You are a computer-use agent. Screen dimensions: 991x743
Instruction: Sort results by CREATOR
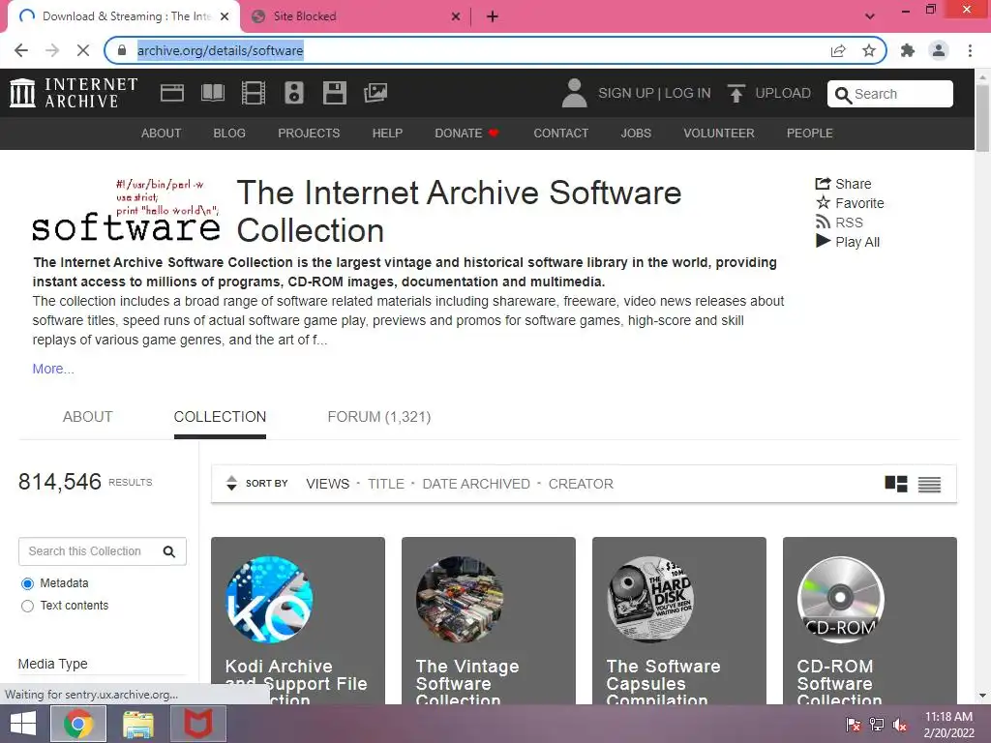[581, 484]
